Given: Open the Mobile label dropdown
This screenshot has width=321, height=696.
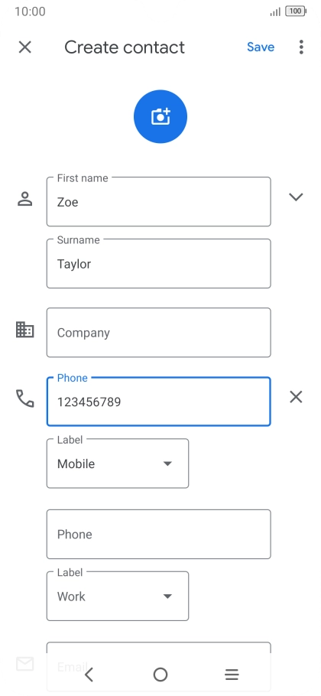Looking at the screenshot, I should pos(118,463).
